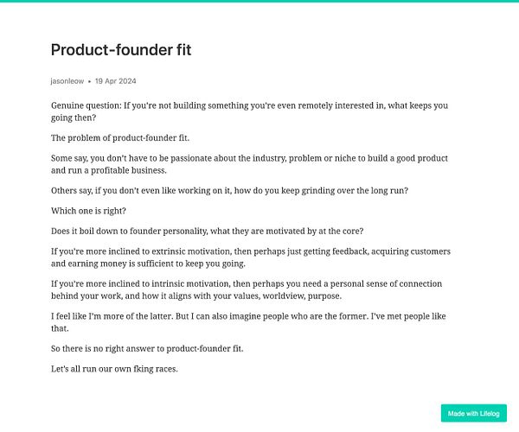This screenshot has height=432, width=519.
Task: Click the paragraph beginning 'Others say, if you'
Action: point(230,191)
